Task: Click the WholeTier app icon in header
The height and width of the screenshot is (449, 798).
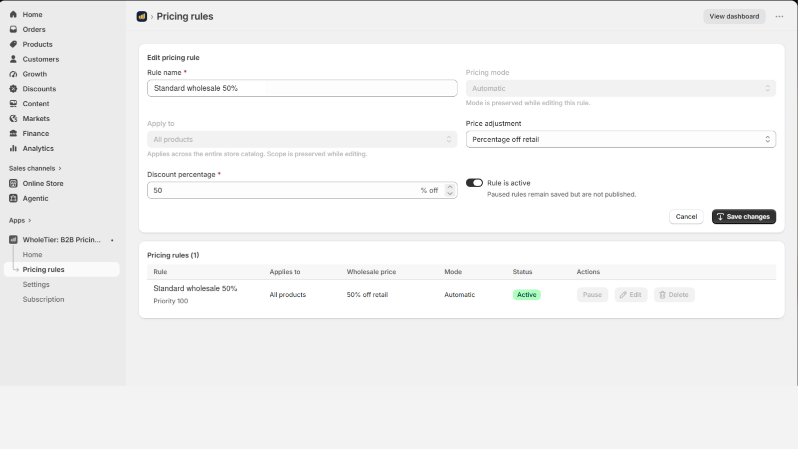Action: pos(142,16)
